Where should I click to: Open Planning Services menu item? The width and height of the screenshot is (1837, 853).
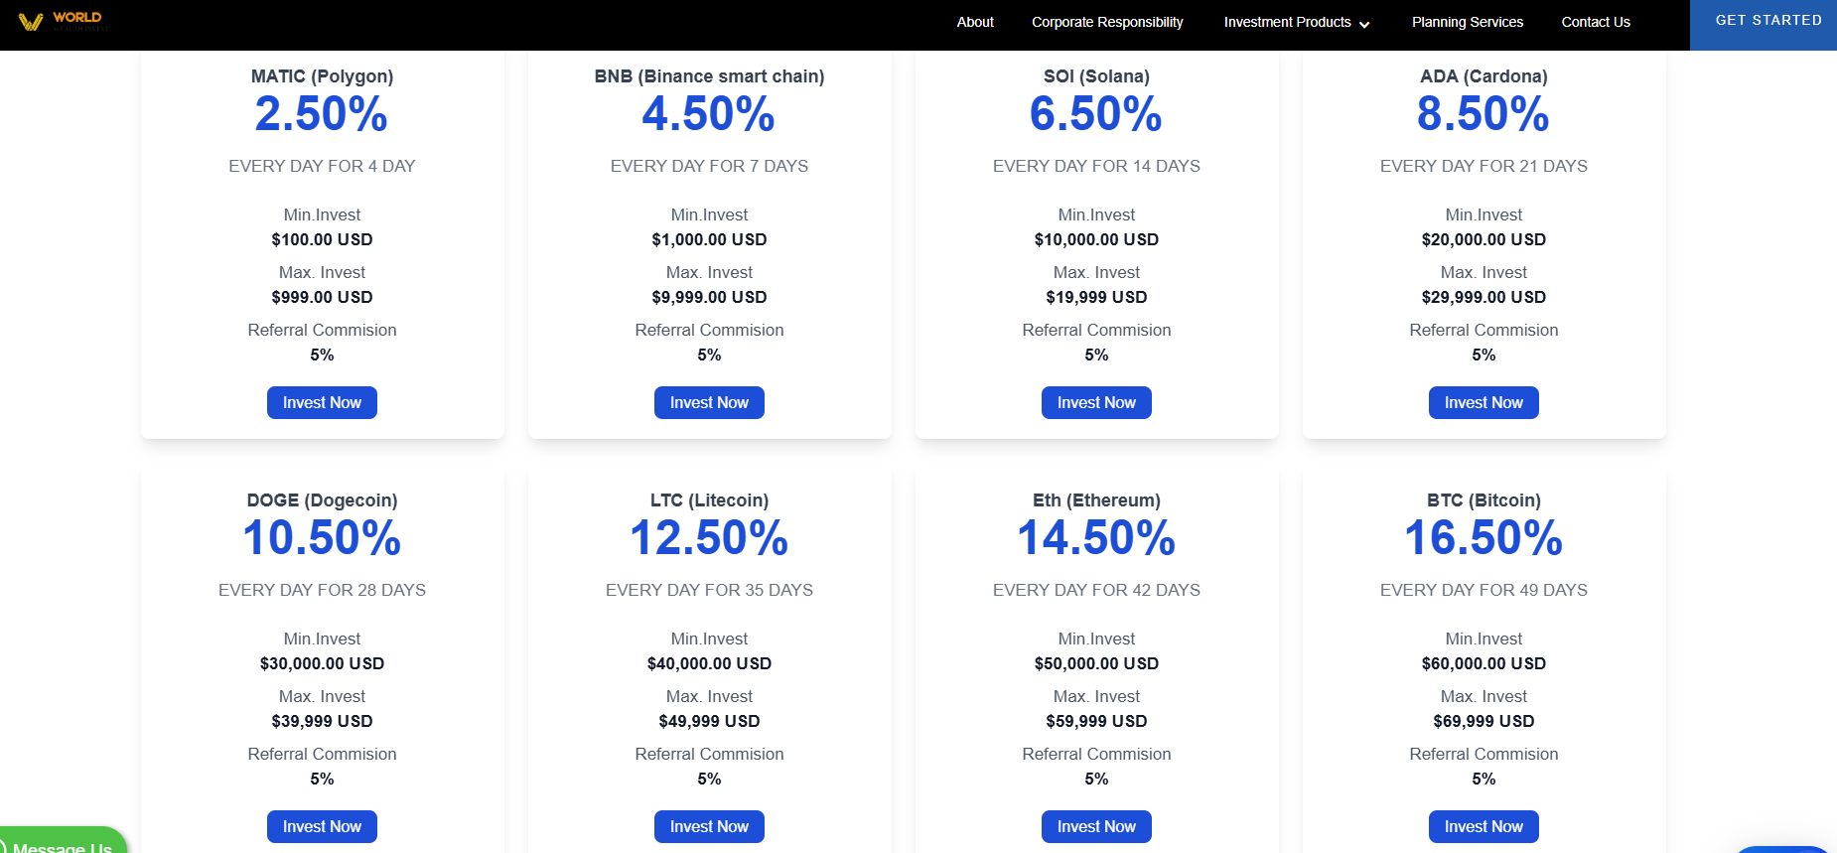point(1467,22)
